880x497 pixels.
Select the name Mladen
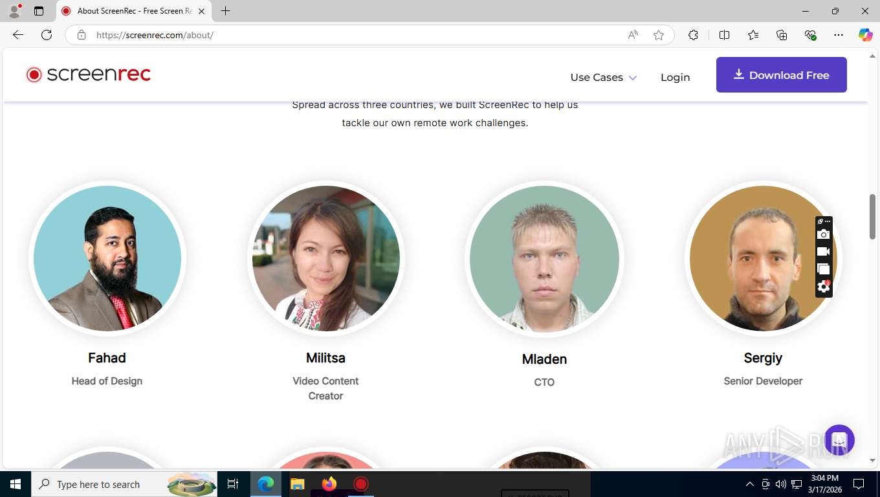coord(544,359)
